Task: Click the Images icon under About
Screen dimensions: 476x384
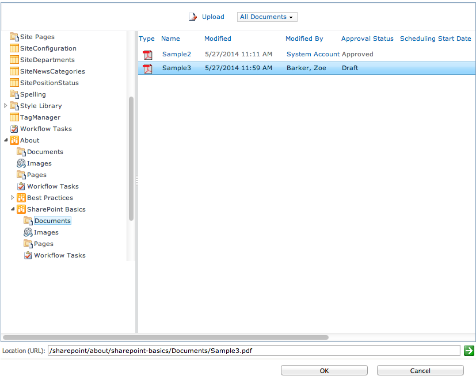Action: click(21, 163)
